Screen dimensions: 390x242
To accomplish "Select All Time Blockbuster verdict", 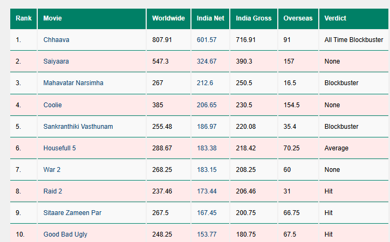I will point(354,40).
